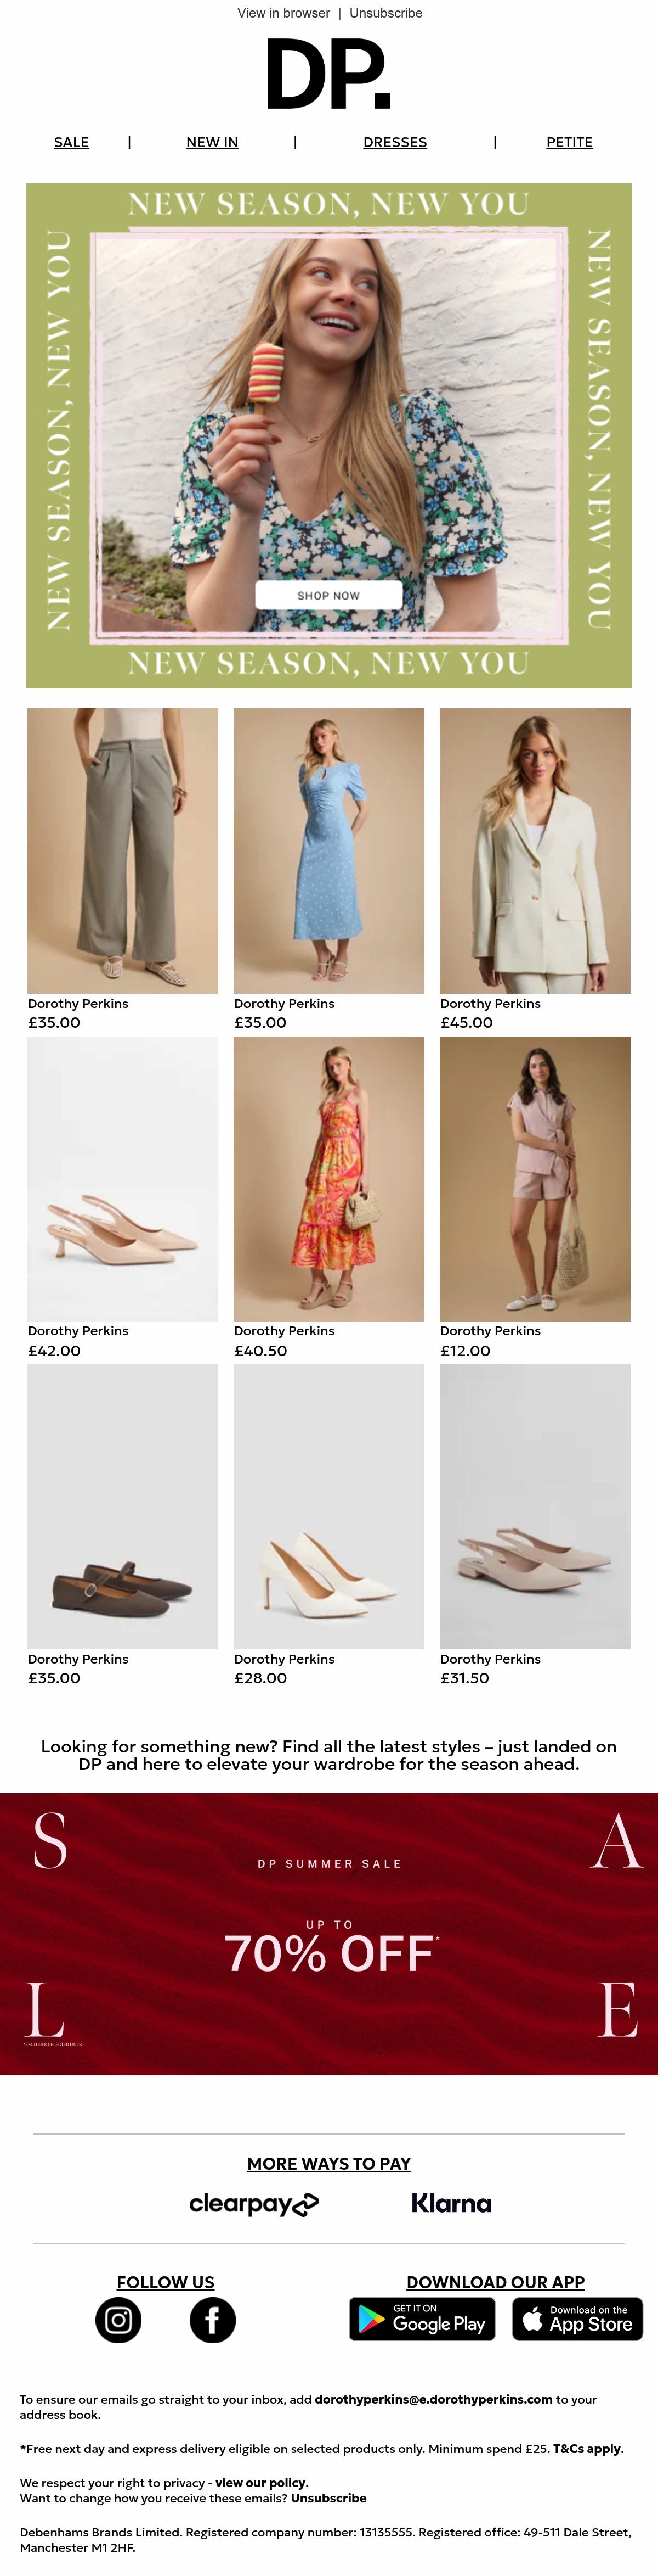Viewport: 658px width, 2576px height.
Task: Select the blue polka dot dress thumbnail
Action: pyautogui.click(x=328, y=851)
